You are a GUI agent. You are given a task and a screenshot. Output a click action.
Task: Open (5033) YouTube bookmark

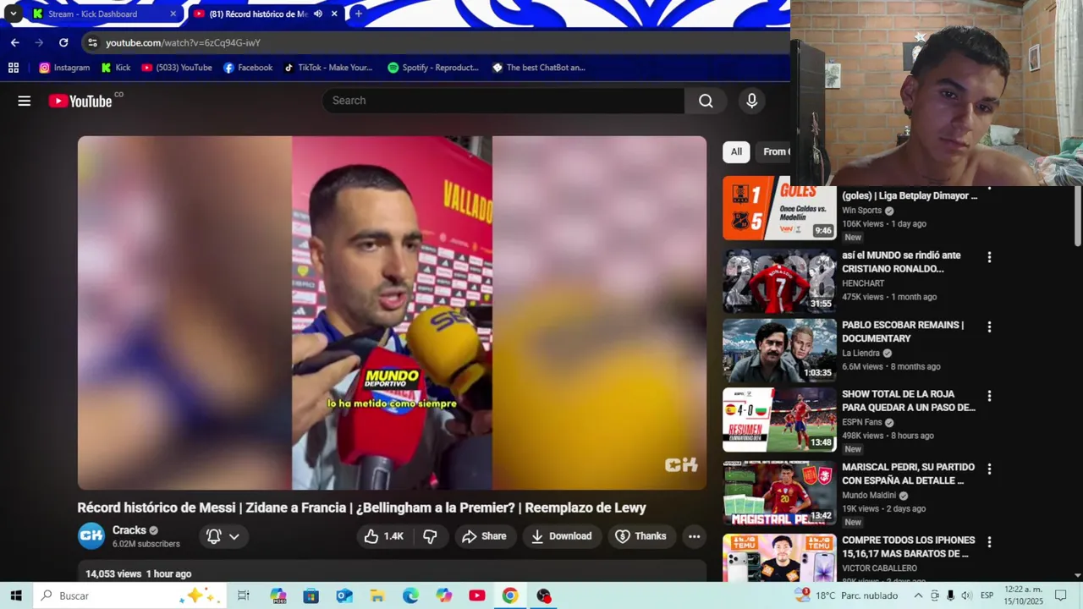[177, 68]
